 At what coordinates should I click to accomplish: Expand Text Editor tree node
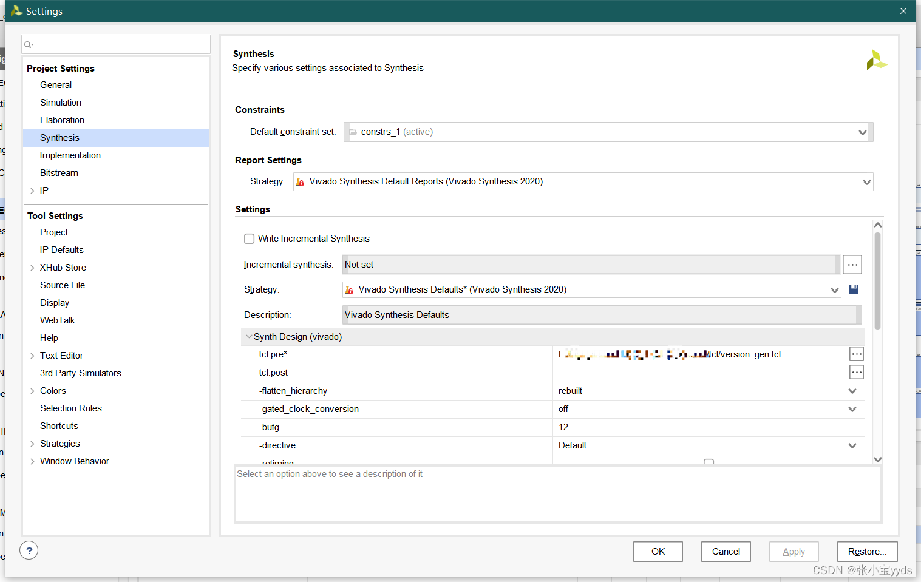tap(32, 356)
